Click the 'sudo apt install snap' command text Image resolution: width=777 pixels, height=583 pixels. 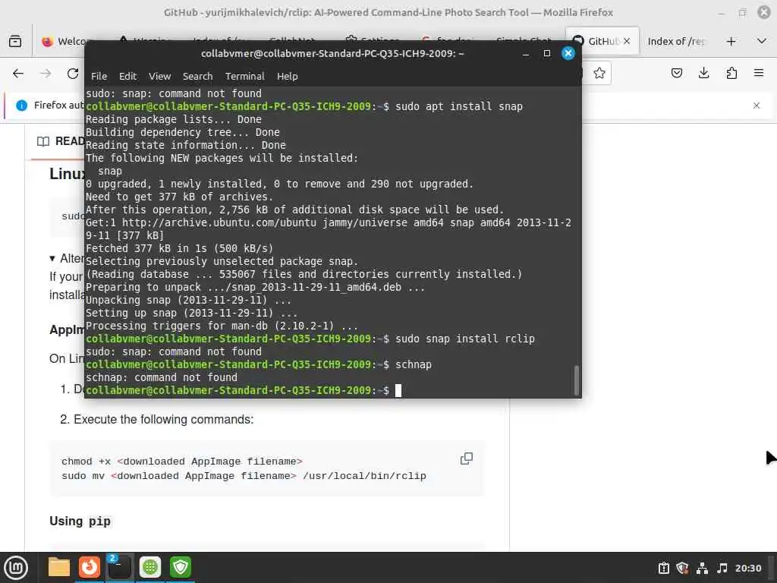pyautogui.click(x=459, y=106)
